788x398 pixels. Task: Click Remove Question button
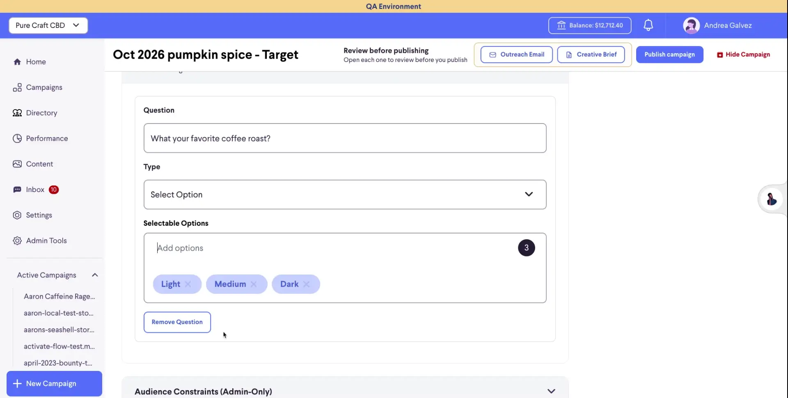[177, 322]
